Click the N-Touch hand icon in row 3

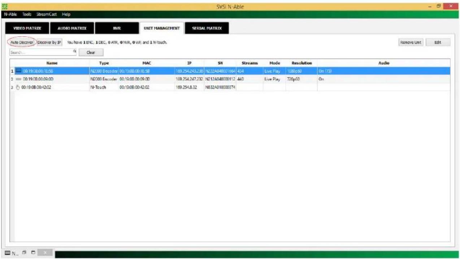pos(18,87)
